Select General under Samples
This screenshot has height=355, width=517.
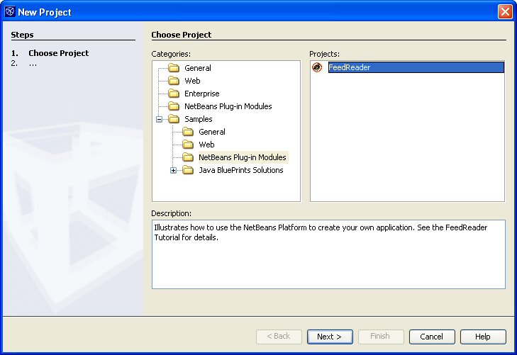(212, 132)
